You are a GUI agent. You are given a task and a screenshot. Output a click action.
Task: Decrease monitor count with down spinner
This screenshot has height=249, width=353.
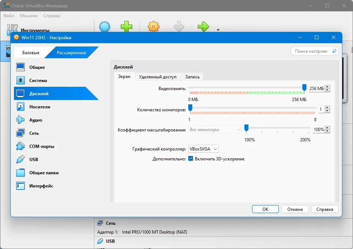point(328,111)
